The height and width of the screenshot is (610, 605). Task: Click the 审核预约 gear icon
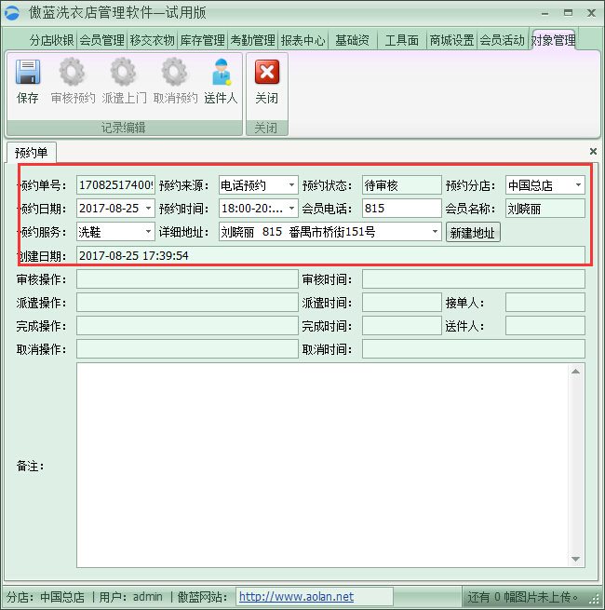click(x=73, y=73)
